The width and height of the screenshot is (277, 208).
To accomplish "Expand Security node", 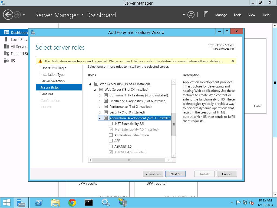I will point(100,112).
